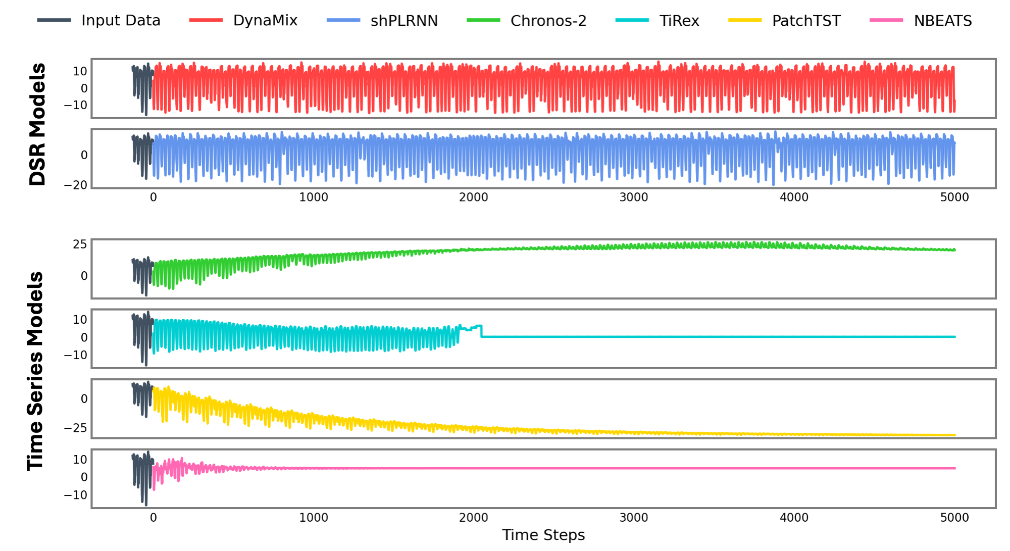Click the NBEATS legend label text
The width and height of the screenshot is (1010, 551).
(942, 21)
